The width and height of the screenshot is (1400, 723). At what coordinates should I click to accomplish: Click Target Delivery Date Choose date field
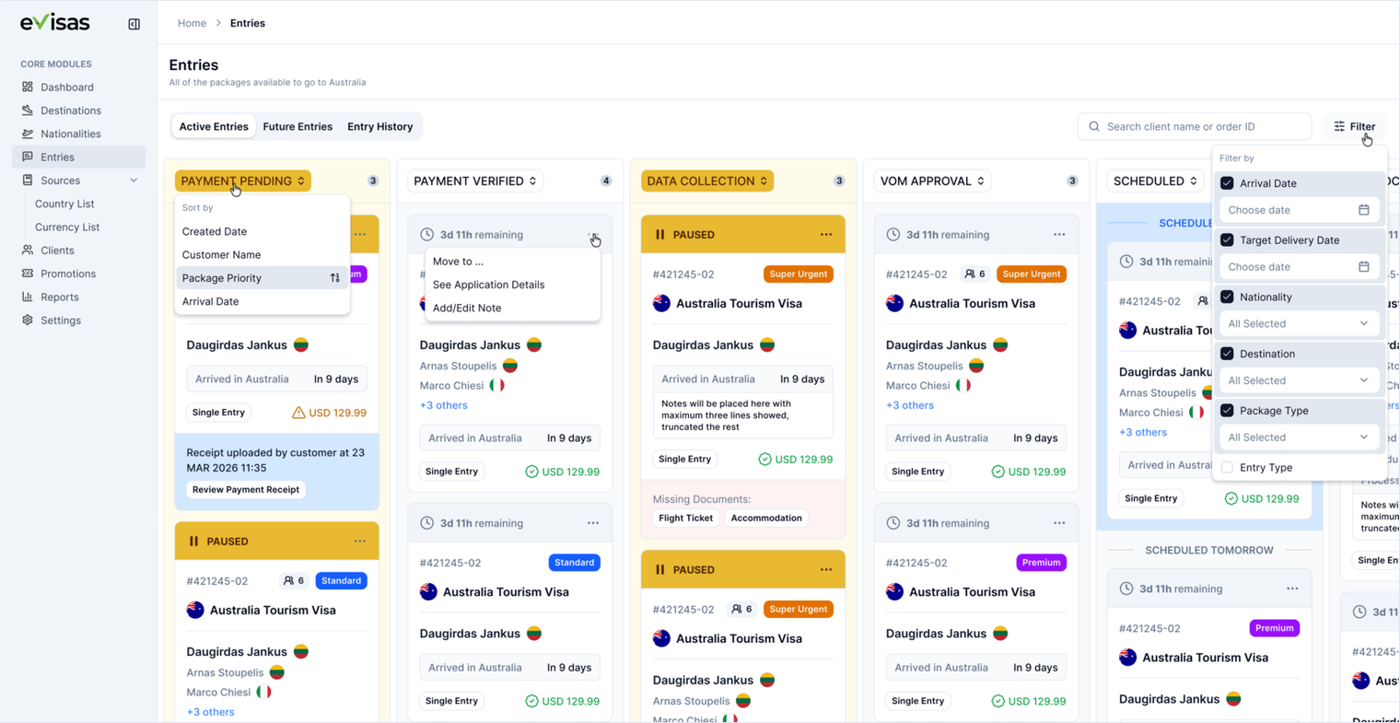(1299, 267)
